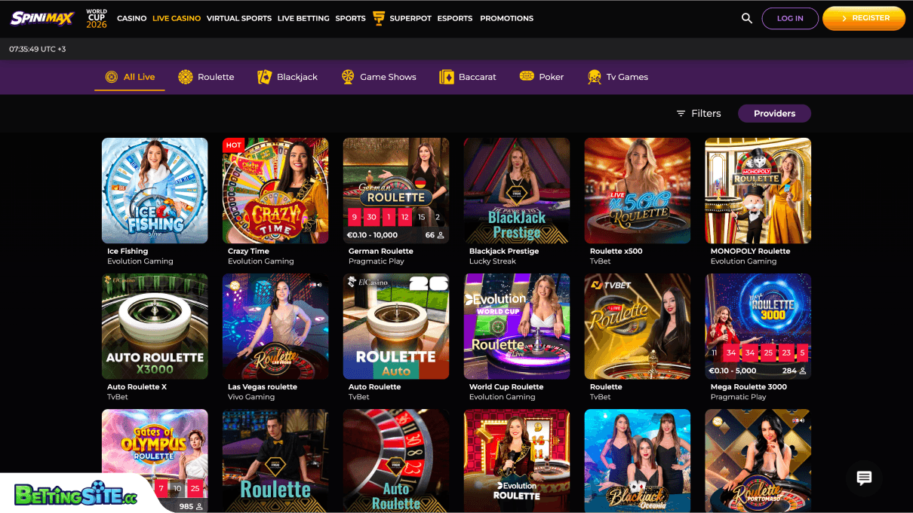Click the REGISTER button

point(864,18)
